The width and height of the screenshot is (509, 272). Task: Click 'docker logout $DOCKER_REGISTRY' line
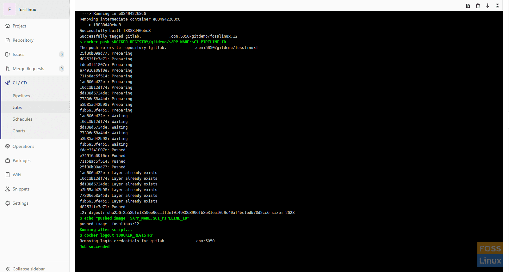(x=116, y=235)
